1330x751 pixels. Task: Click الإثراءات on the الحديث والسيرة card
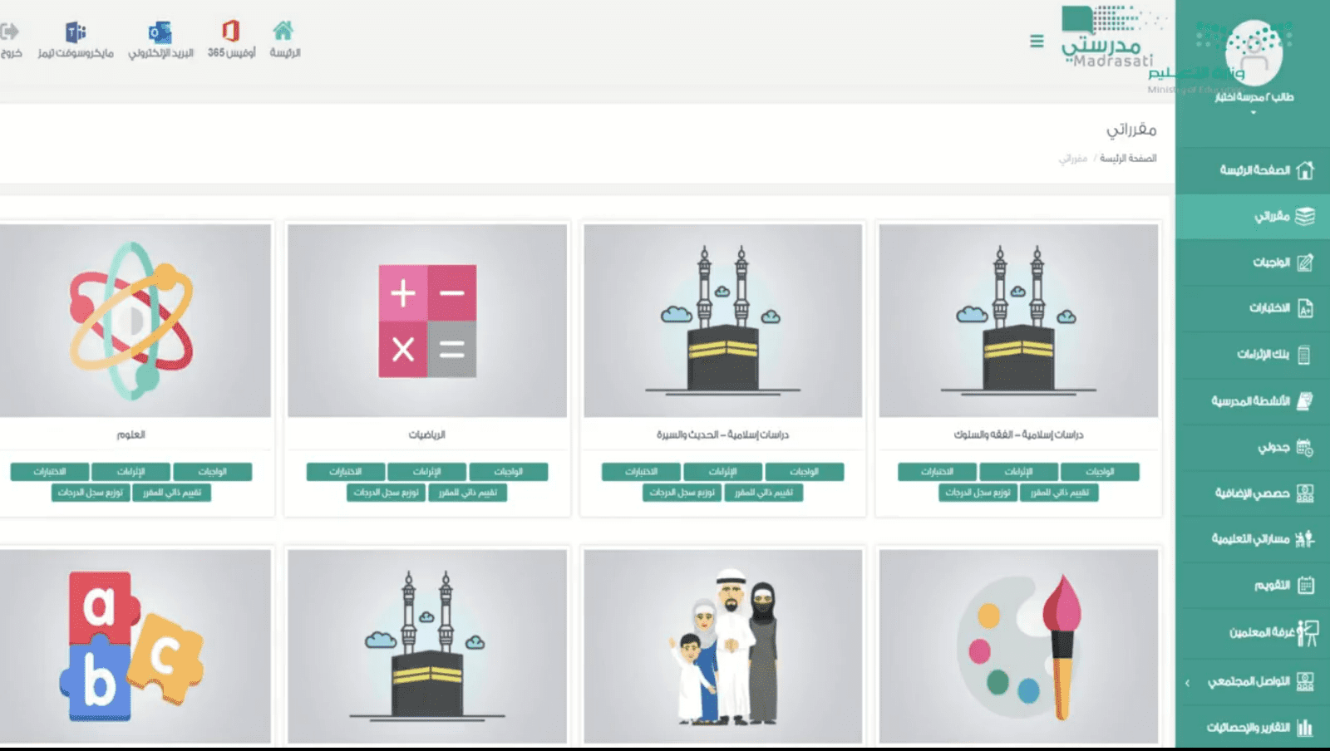(x=722, y=472)
